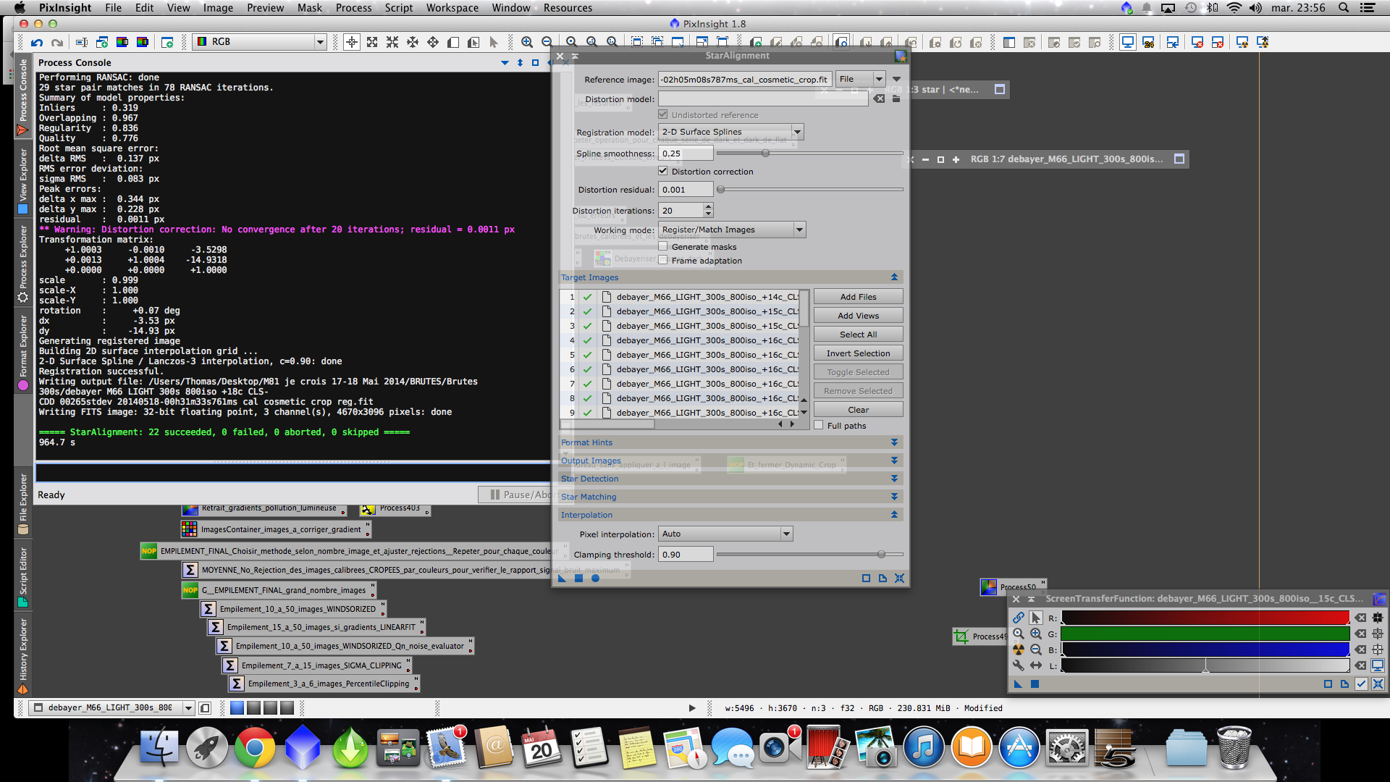Click the Select All button
This screenshot has height=782, width=1390.
(x=858, y=335)
